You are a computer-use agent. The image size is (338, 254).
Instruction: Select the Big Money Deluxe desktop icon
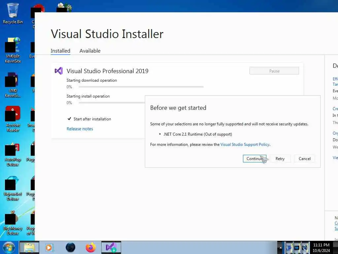pyautogui.click(x=13, y=223)
